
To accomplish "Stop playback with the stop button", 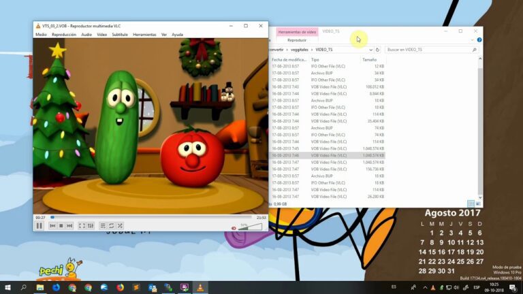I will 61,226.
